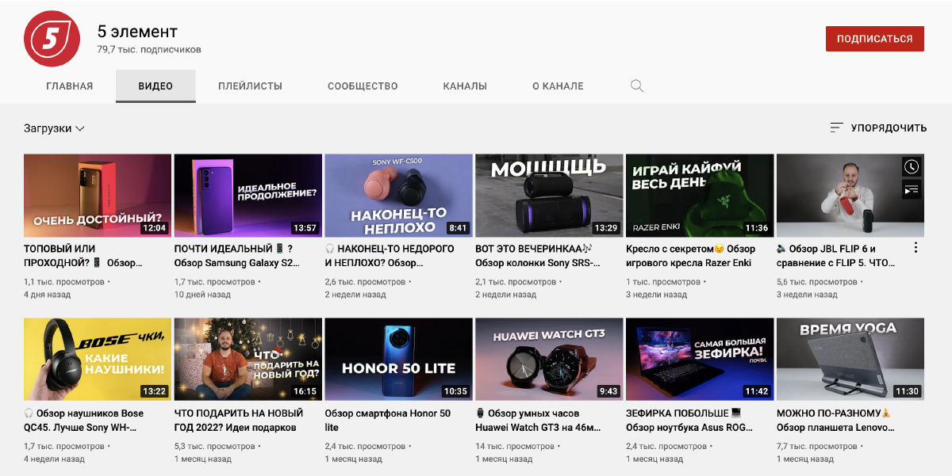Click the 2,6 тыс. просмотров view count

click(366, 282)
